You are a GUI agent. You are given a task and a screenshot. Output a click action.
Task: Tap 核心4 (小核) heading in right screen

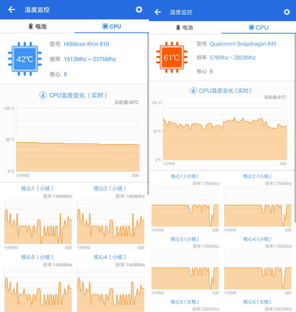coord(257,239)
